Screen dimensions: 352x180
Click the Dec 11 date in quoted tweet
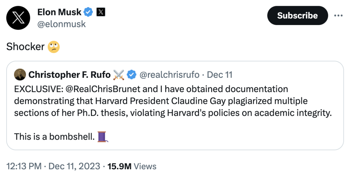220,75
